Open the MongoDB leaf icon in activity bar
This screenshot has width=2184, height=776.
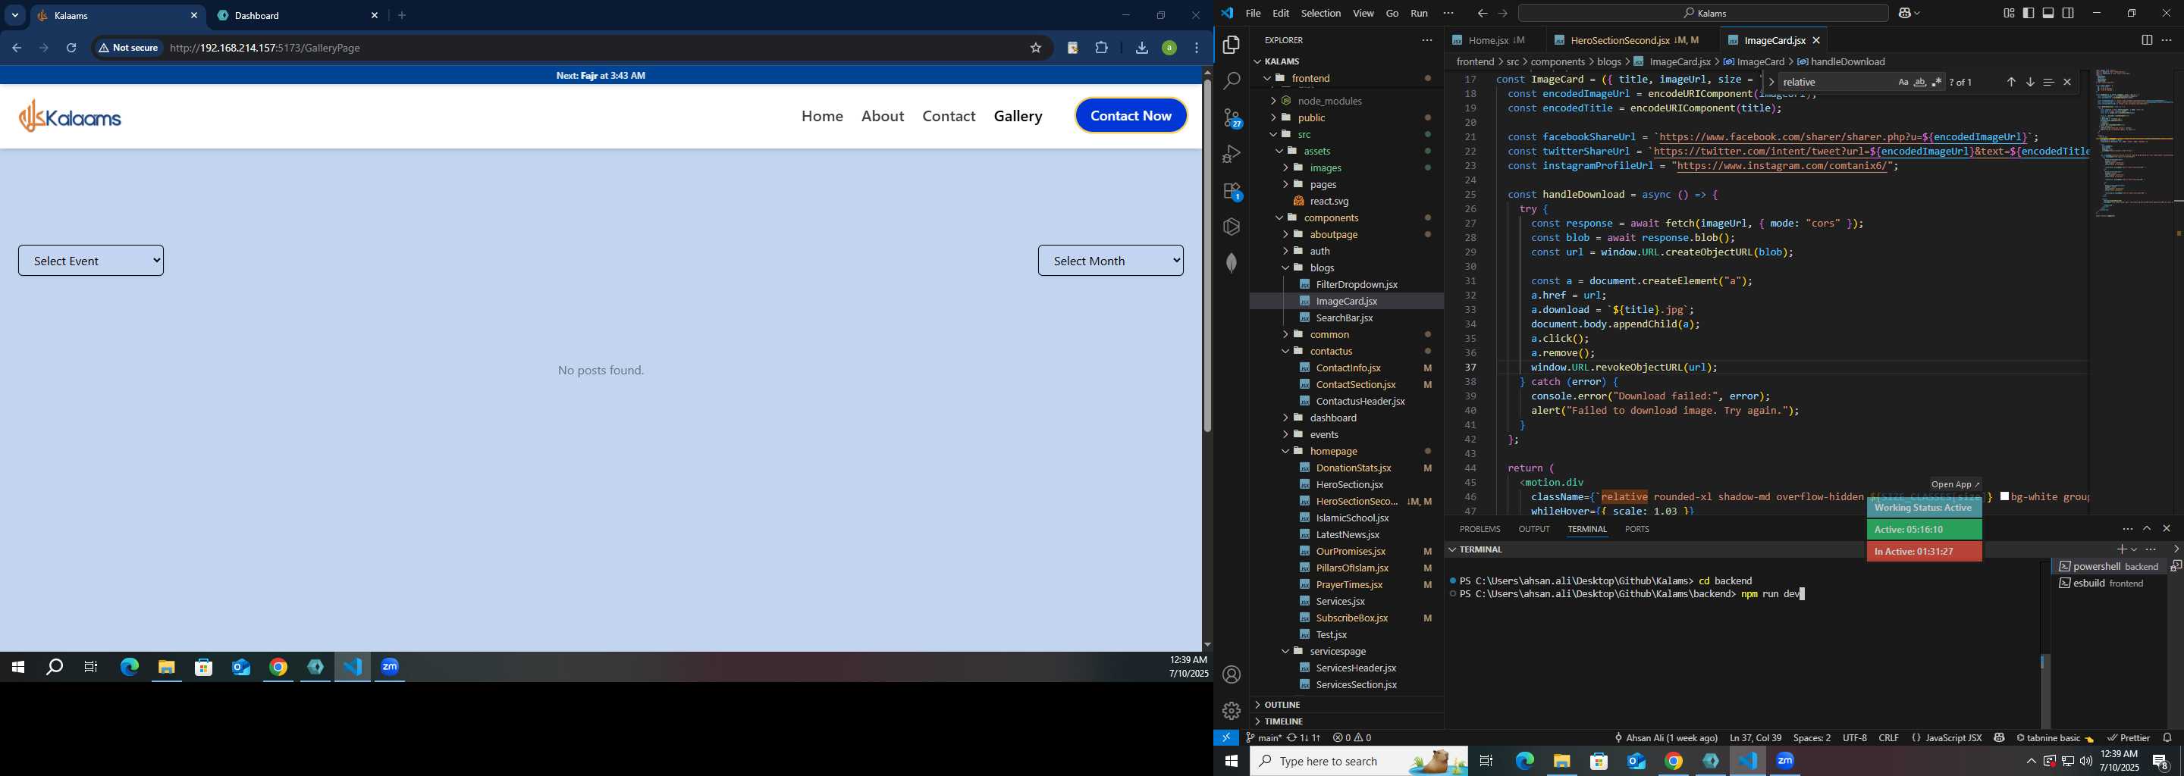tap(1232, 264)
